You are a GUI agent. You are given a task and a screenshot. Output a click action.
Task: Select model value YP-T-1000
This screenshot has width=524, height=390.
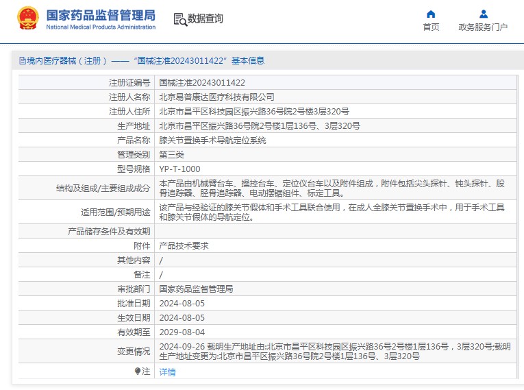179,169
